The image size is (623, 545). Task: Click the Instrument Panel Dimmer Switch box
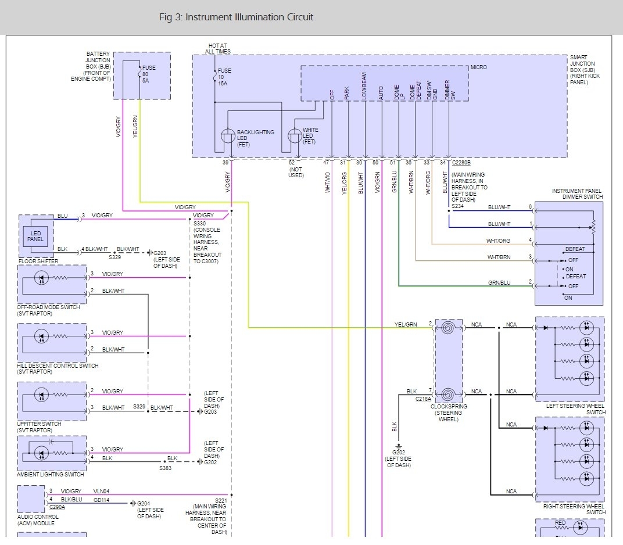pos(568,253)
